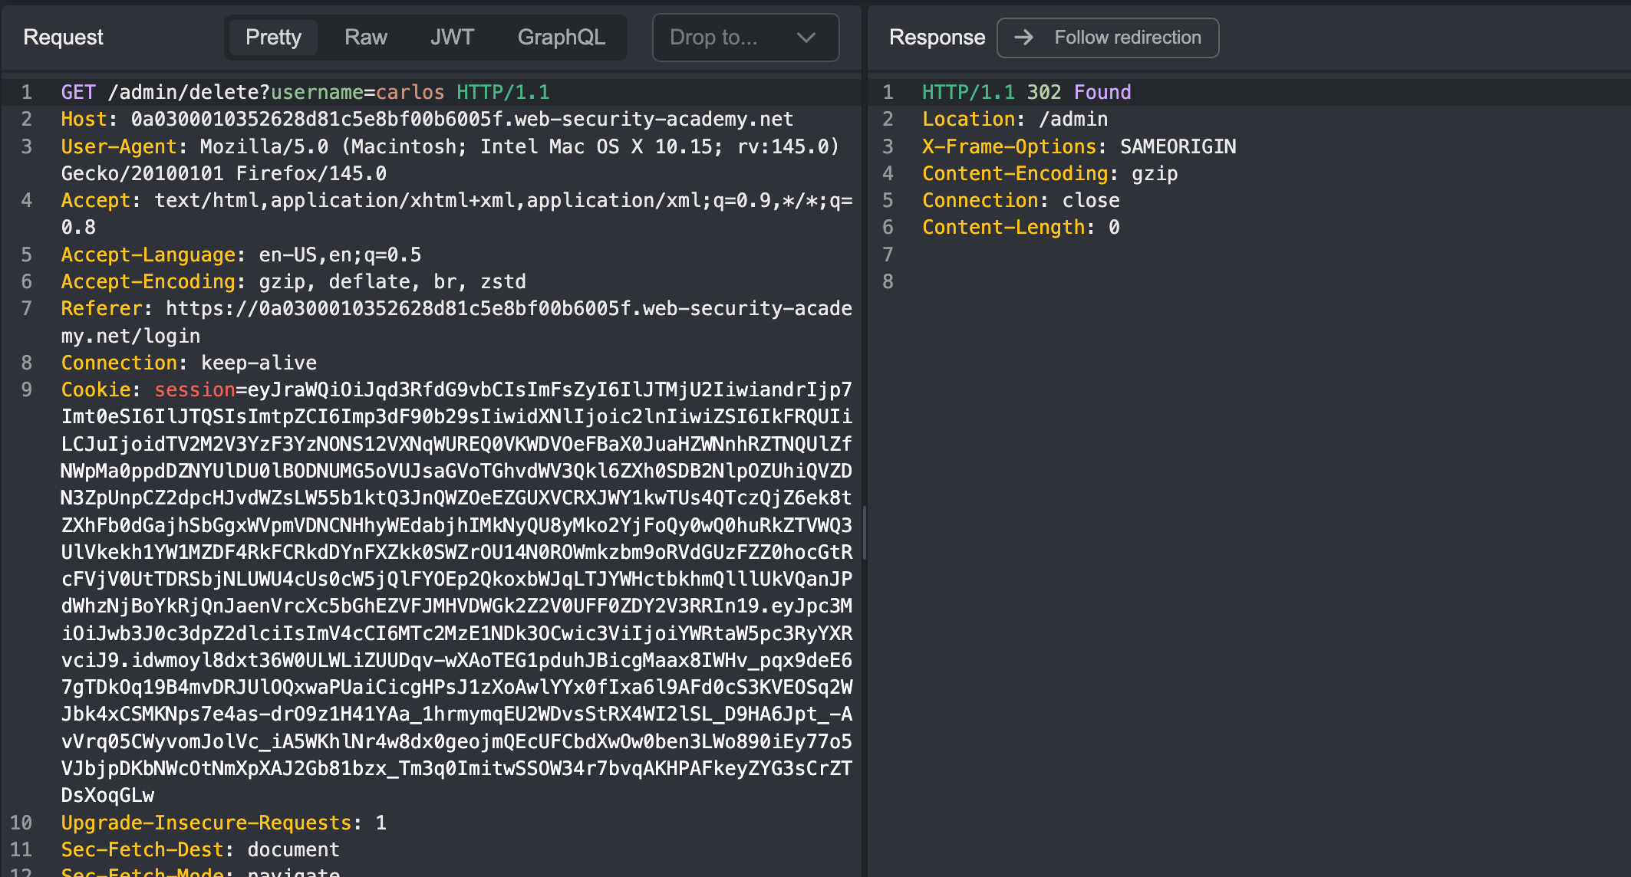Click the Connection: keep-alive request header
The width and height of the screenshot is (1631, 877).
[189, 363]
